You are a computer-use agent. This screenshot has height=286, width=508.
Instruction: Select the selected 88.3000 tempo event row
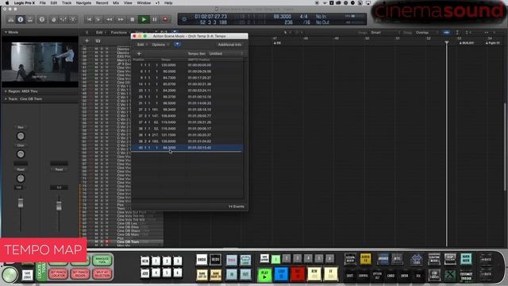pyautogui.click(x=187, y=148)
